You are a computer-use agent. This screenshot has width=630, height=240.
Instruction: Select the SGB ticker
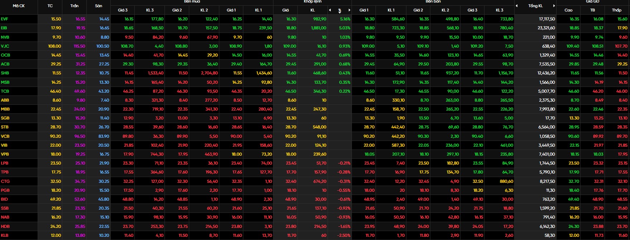click(5, 118)
